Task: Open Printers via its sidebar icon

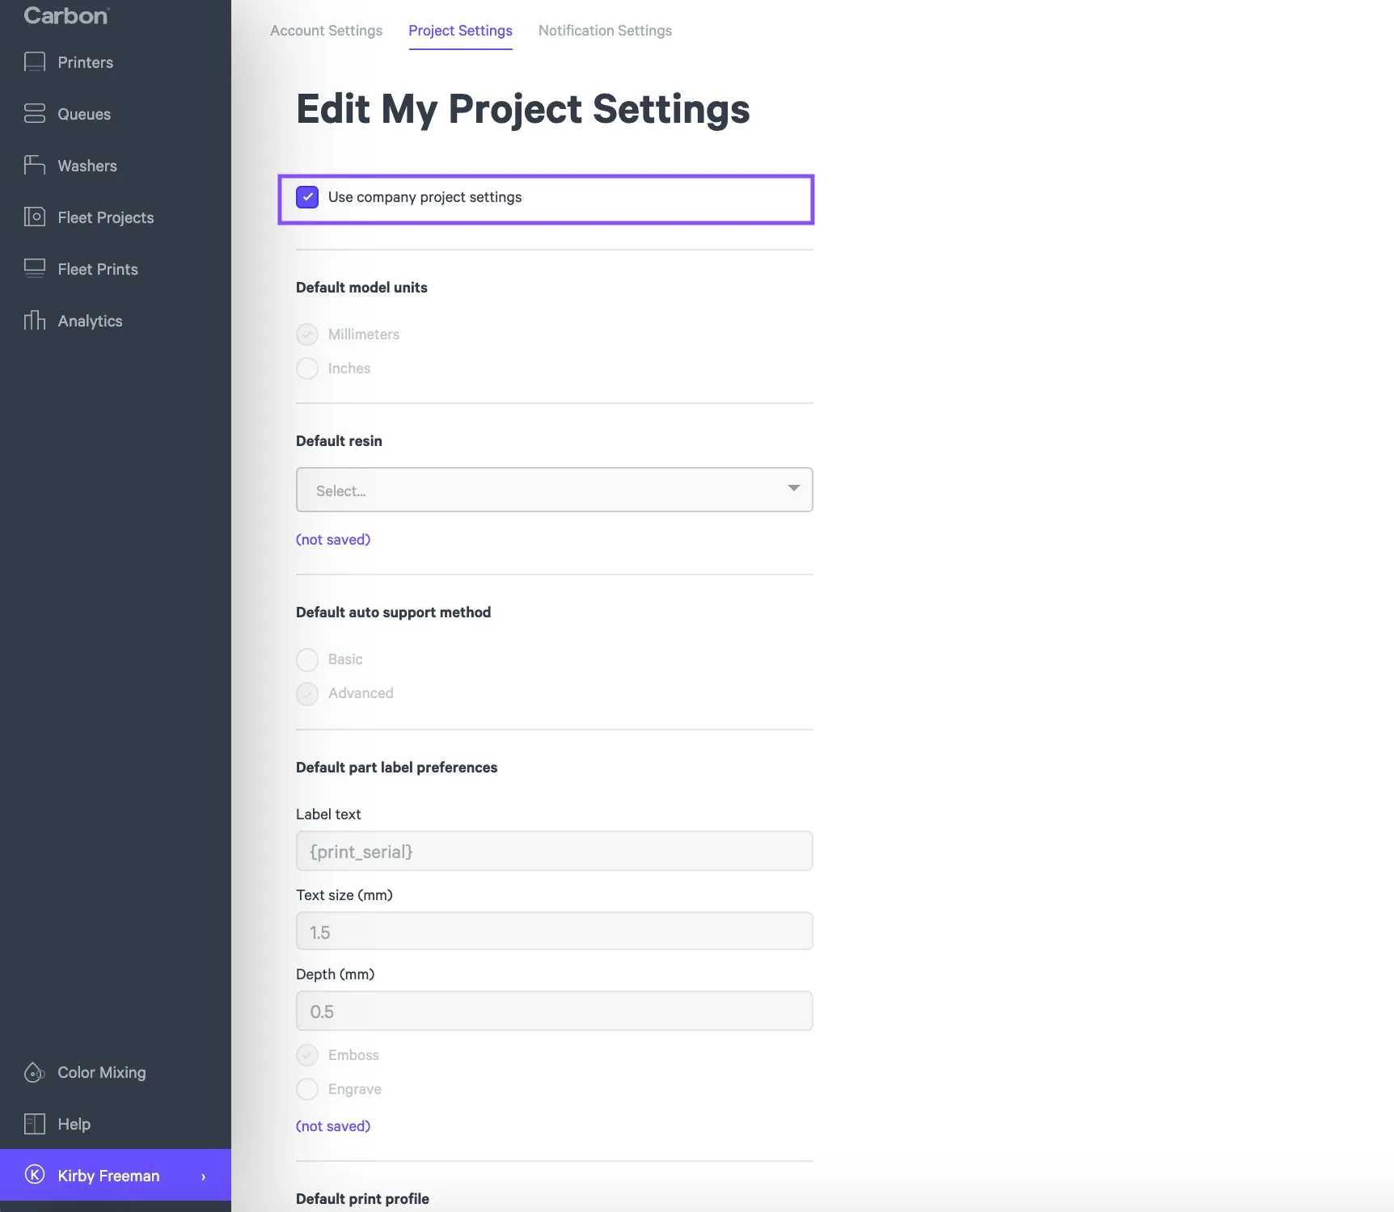Action: tap(35, 62)
